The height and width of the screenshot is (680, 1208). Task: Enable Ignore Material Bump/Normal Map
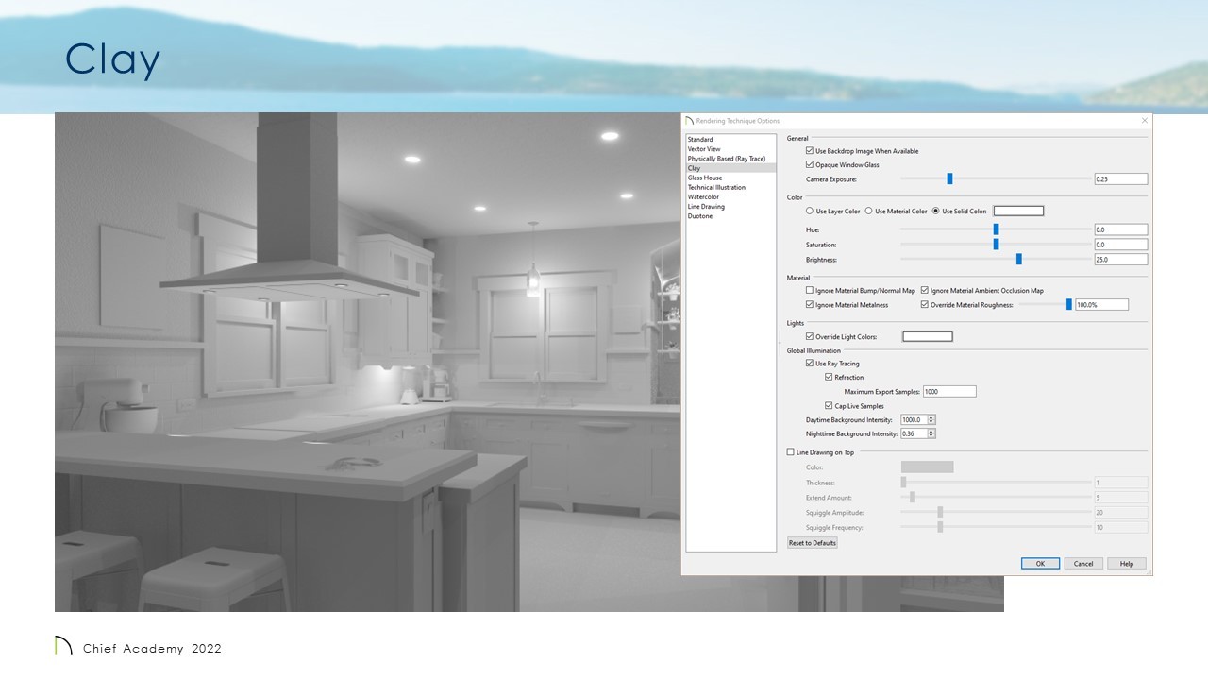(810, 291)
